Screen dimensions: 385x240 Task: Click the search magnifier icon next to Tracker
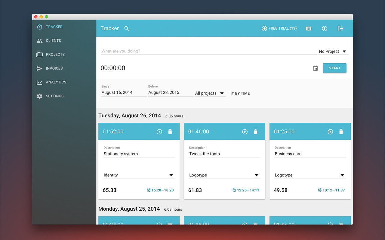point(127,28)
